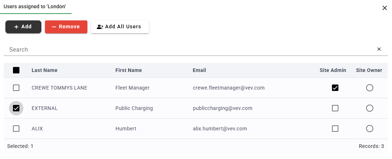Image resolution: width=392 pixels, height=159 pixels.
Task: Enable Site Admin for publiccharging@vev.com
Action: pos(335,108)
